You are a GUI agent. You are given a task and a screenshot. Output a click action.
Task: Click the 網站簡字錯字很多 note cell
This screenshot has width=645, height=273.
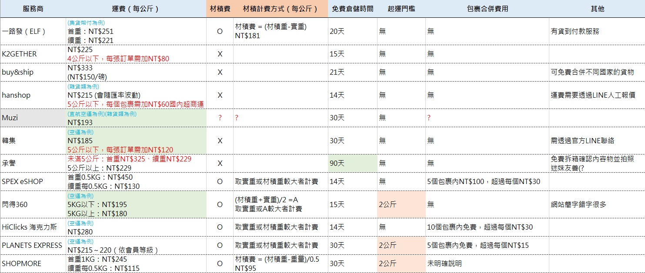tap(597, 204)
